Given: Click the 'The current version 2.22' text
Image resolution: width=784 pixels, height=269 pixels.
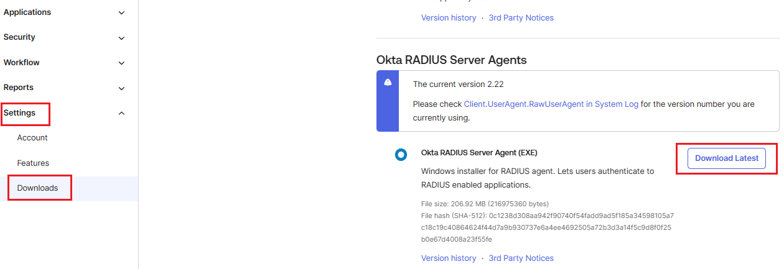Looking at the screenshot, I should (459, 84).
